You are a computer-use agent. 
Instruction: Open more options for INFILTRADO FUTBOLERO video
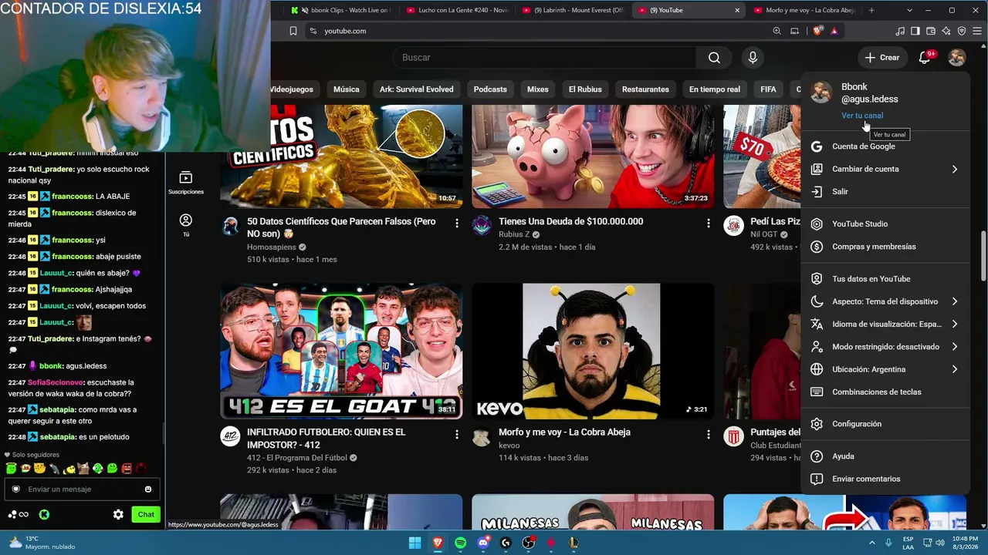[x=457, y=434]
